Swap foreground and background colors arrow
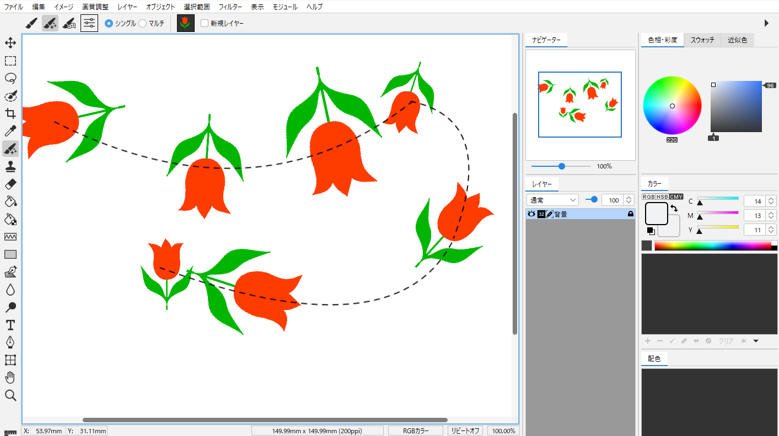 coord(674,209)
